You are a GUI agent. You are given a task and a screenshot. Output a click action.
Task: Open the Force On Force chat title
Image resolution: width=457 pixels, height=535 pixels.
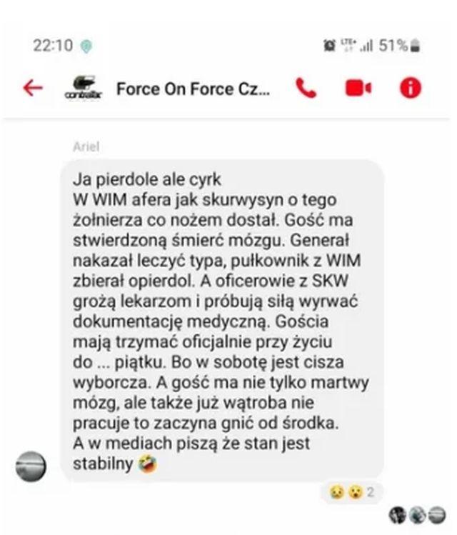193,89
